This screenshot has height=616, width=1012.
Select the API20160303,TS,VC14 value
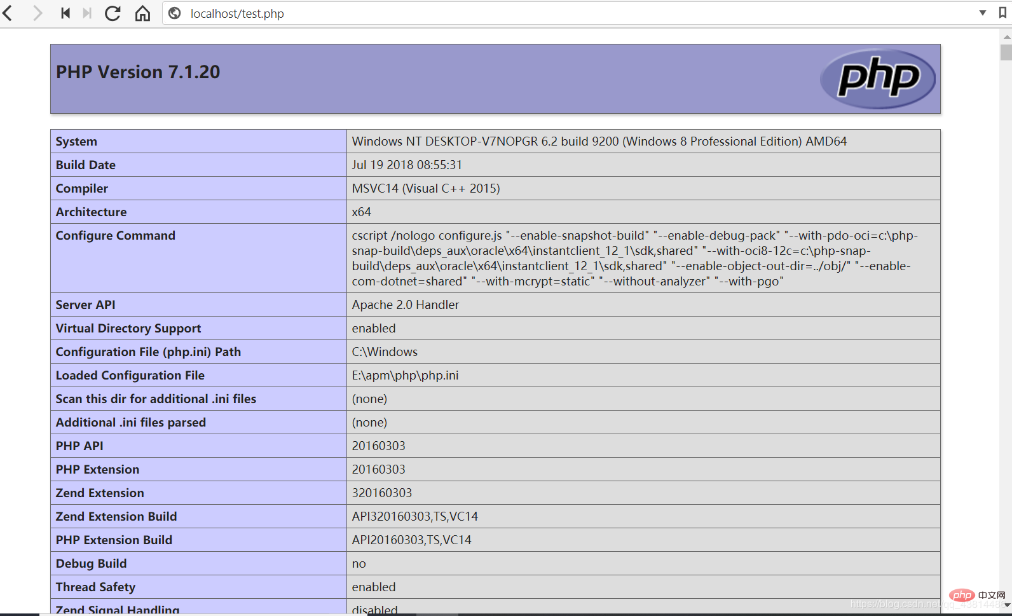coord(412,540)
